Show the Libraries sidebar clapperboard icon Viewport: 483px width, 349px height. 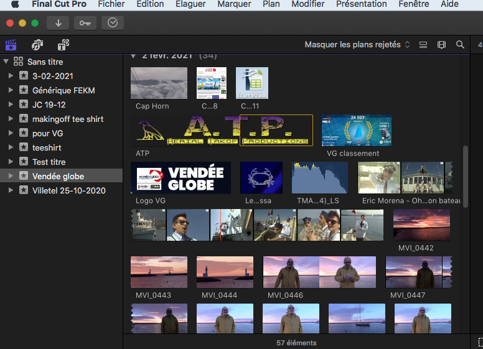pos(11,45)
